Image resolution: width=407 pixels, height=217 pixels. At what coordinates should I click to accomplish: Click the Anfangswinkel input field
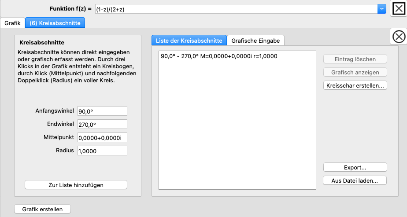102,111
